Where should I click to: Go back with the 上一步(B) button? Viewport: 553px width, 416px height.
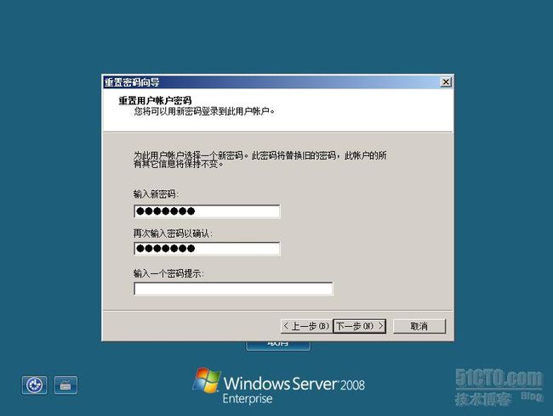(306, 326)
